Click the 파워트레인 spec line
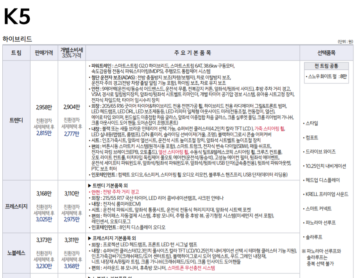The width and height of the screenshot is (356, 278). [x=162, y=68]
